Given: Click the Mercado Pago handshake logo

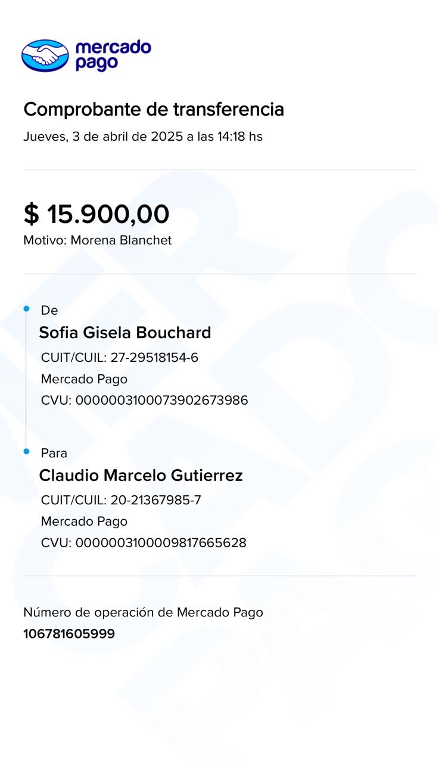Looking at the screenshot, I should pos(45,55).
